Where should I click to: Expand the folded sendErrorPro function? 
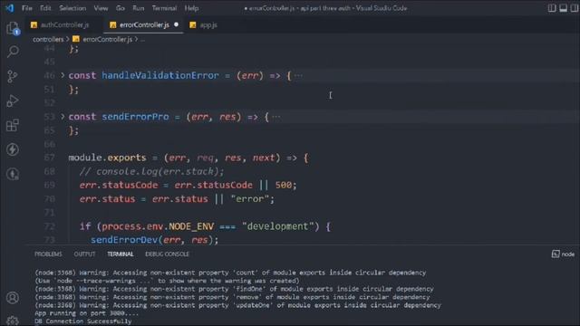[x=63, y=117]
